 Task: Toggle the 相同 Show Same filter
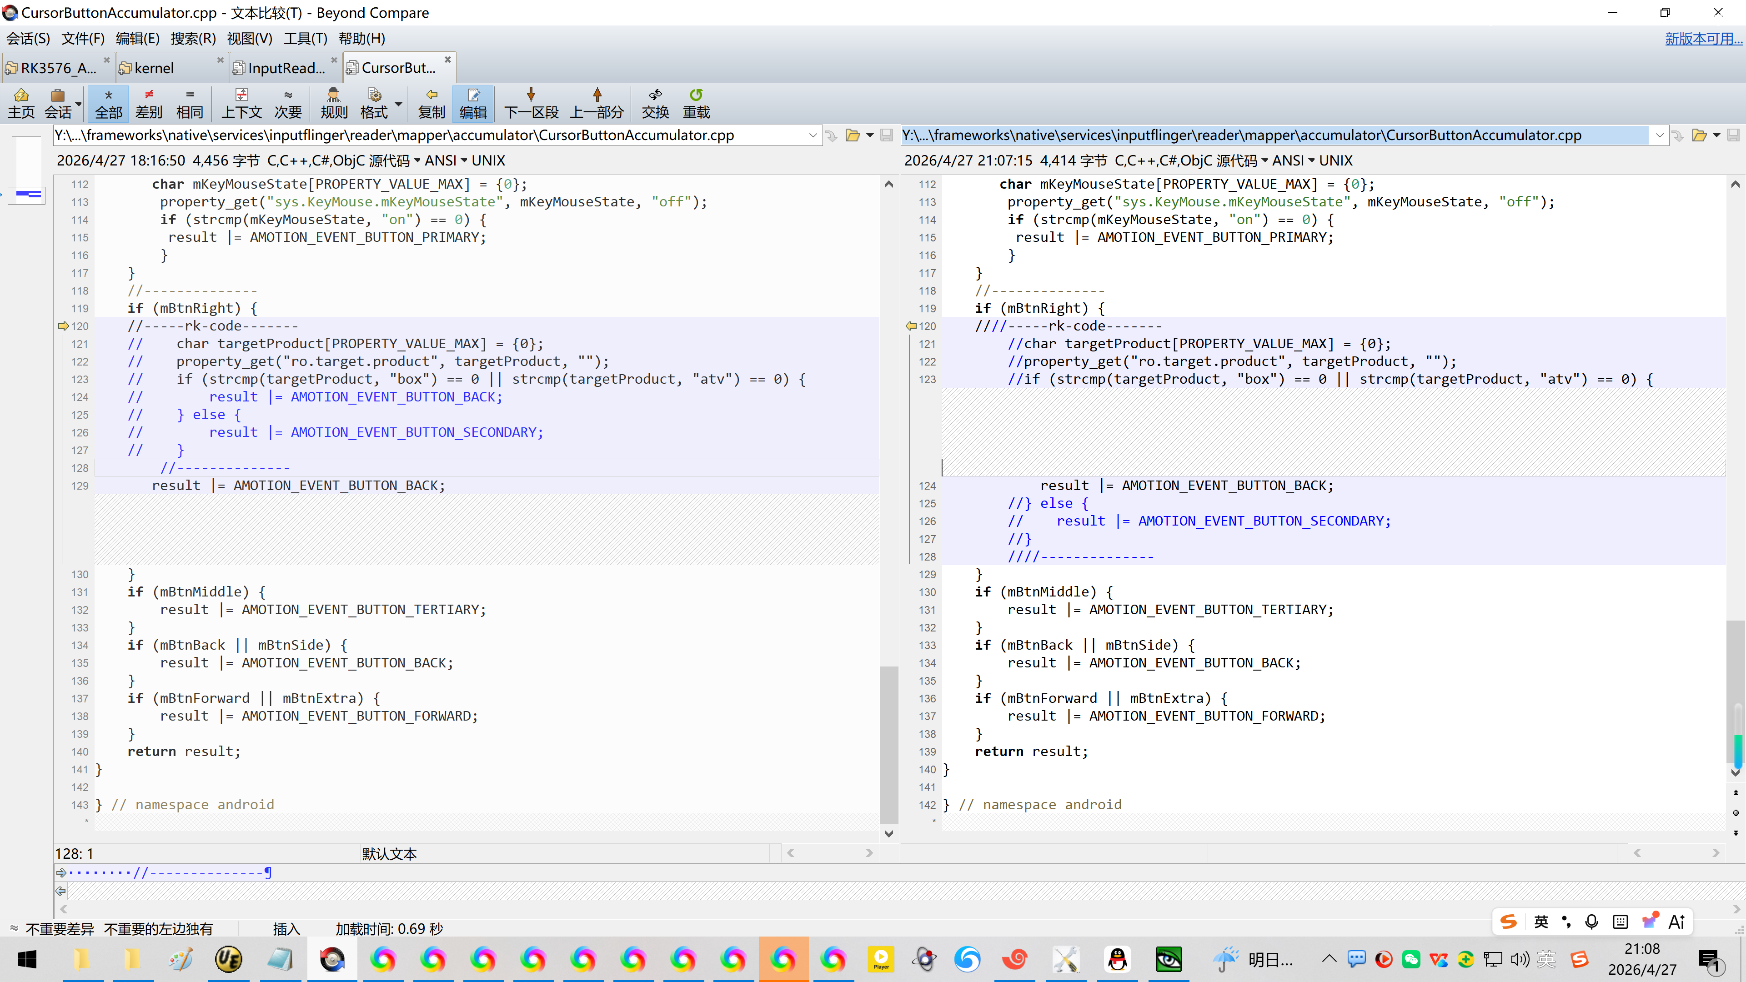189,103
